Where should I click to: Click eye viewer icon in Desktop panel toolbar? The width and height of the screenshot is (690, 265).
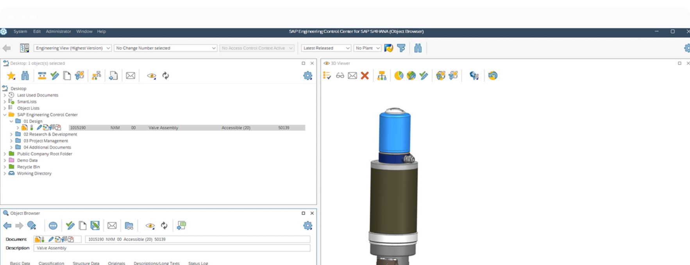pyautogui.click(x=152, y=76)
